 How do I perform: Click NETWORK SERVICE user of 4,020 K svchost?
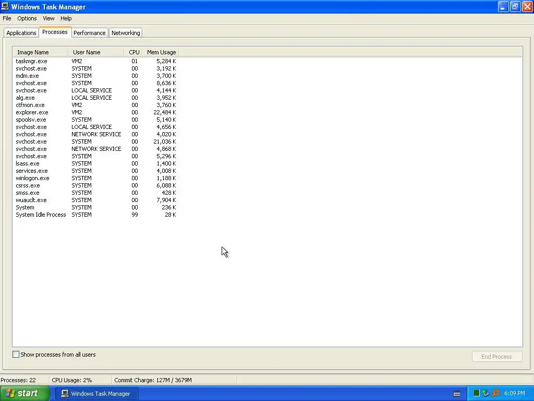tap(96, 134)
